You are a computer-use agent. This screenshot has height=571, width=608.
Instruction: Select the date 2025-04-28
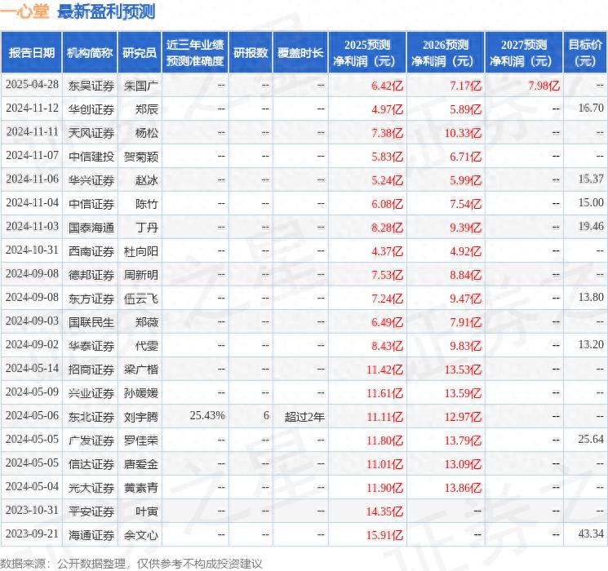32,85
